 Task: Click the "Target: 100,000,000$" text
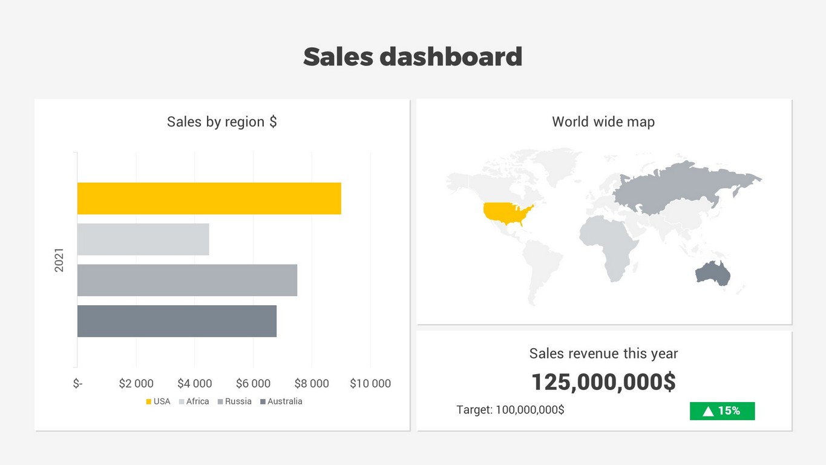click(510, 410)
